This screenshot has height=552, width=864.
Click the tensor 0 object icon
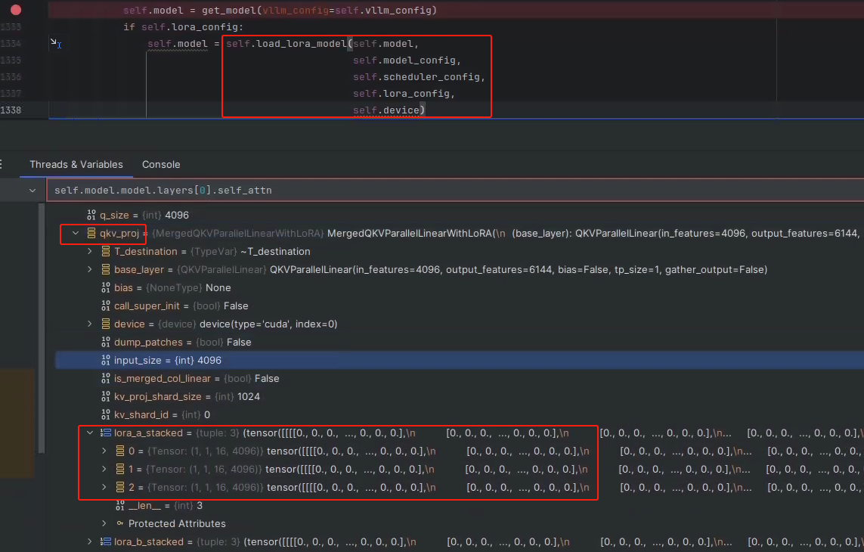[120, 451]
